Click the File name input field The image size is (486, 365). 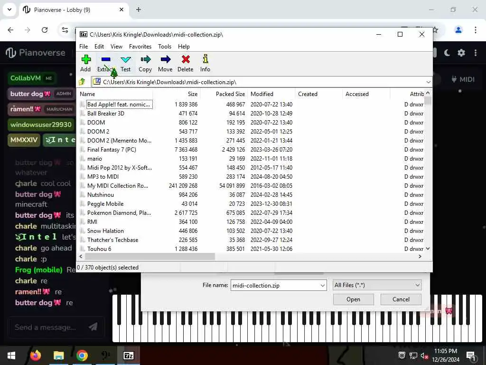pyautogui.click(x=276, y=285)
